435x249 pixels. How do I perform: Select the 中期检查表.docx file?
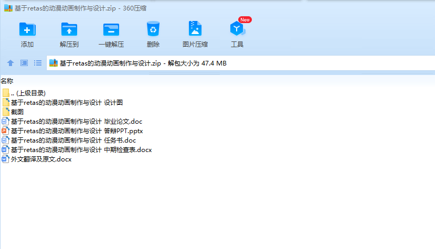pos(77,150)
